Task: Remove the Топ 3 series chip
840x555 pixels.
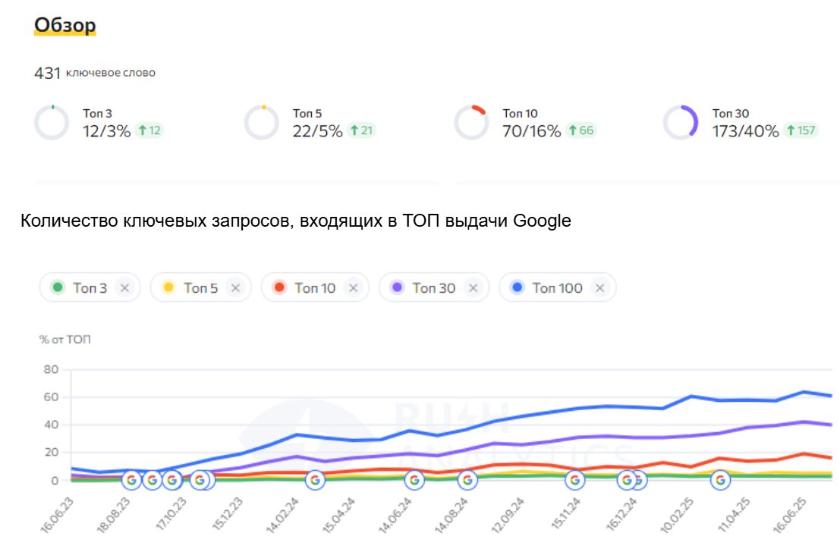Action: 125,288
